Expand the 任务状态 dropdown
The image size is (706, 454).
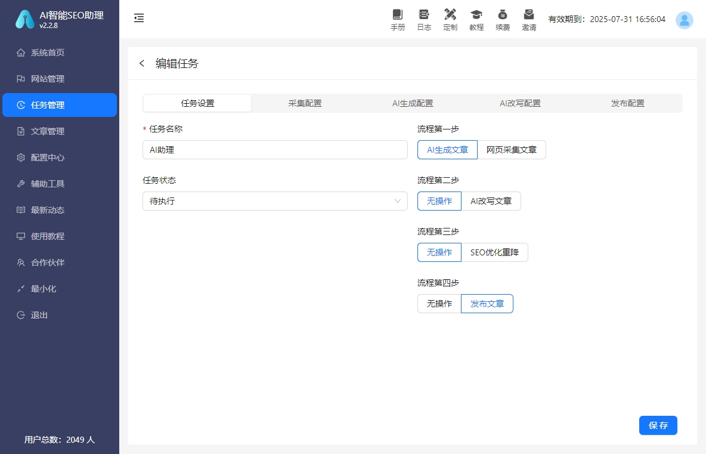point(275,201)
